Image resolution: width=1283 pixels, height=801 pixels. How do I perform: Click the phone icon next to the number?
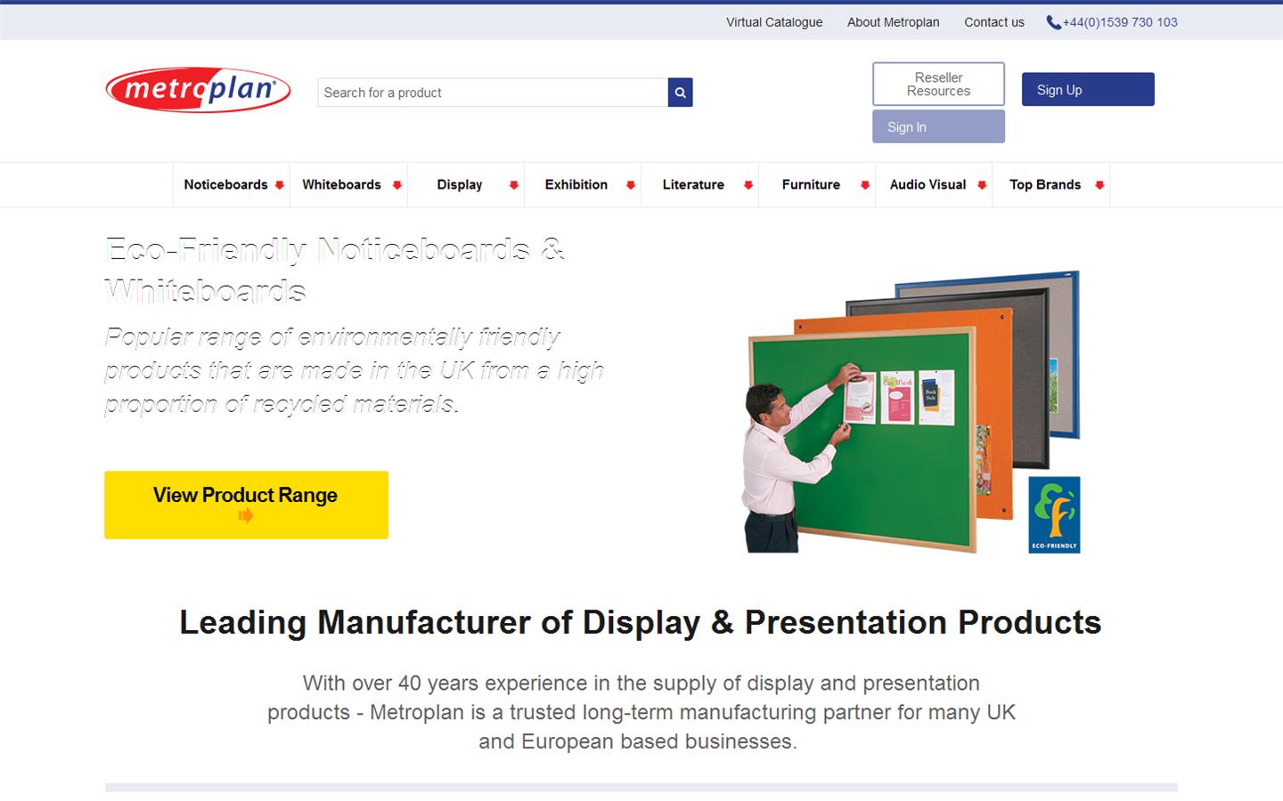coord(1051,22)
